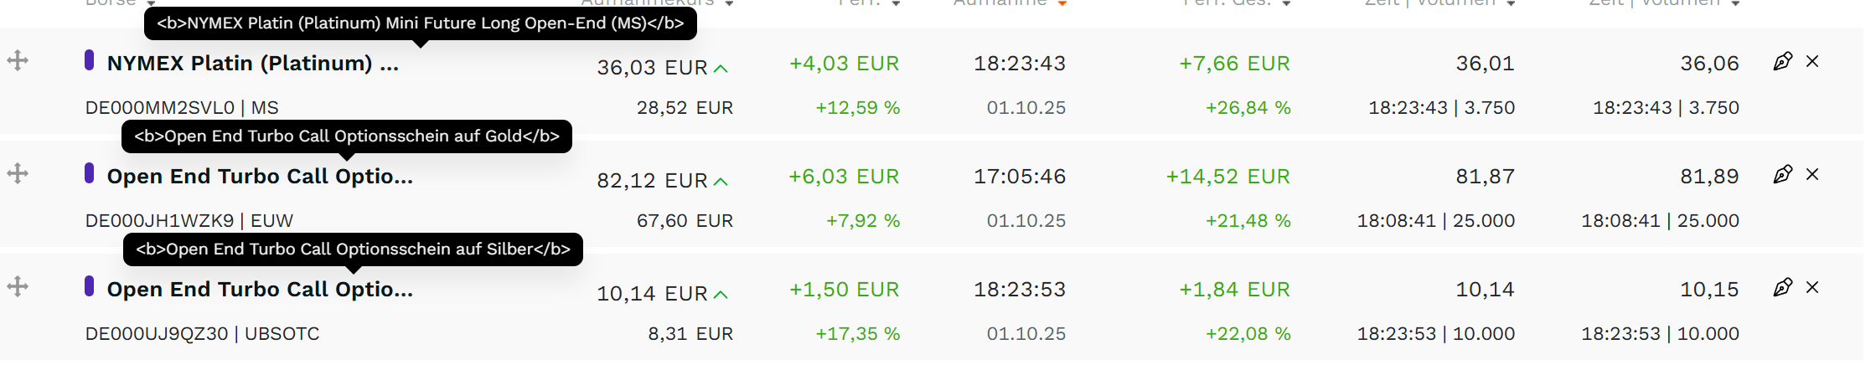Edit the Gold Turbo Call entry
This screenshot has width=1876, height=365.
click(x=1782, y=174)
